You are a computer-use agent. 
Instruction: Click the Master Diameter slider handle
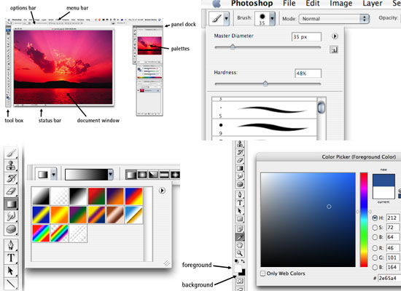click(x=233, y=47)
